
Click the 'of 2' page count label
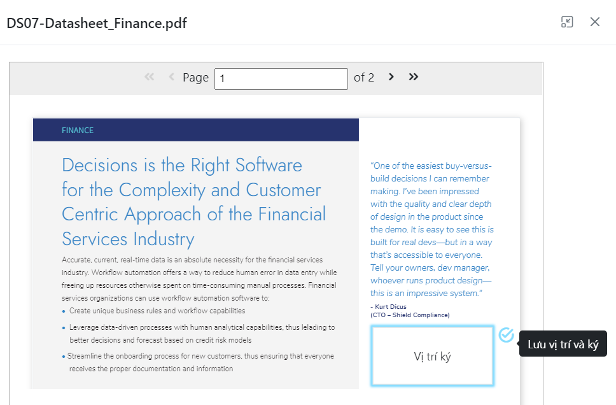364,78
